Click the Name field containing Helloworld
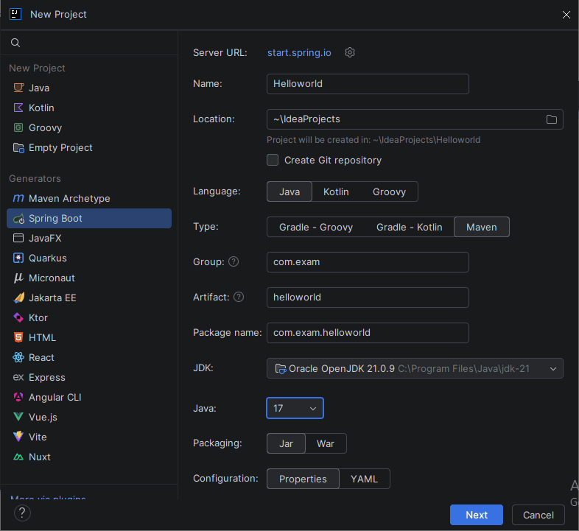 pyautogui.click(x=368, y=84)
